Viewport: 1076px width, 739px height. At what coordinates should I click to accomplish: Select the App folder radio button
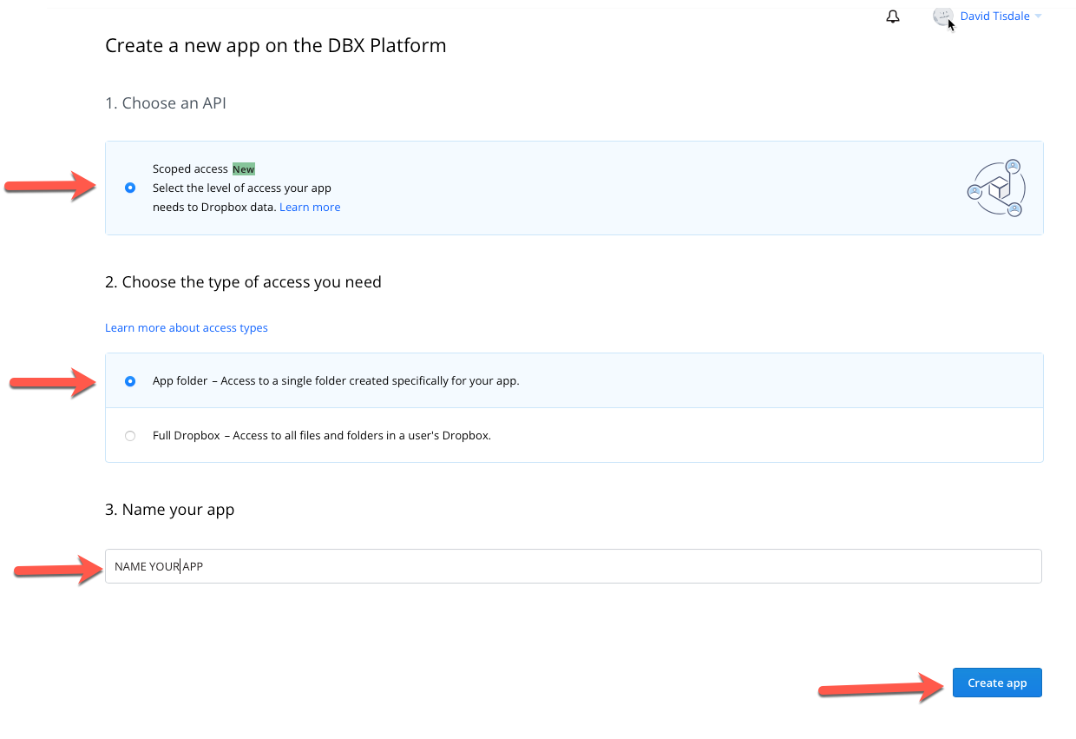tap(130, 380)
